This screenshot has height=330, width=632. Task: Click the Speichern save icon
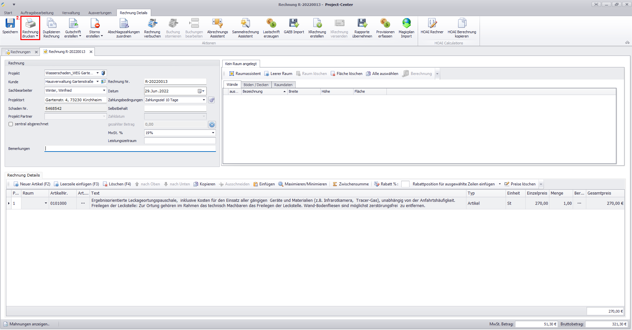point(10,24)
